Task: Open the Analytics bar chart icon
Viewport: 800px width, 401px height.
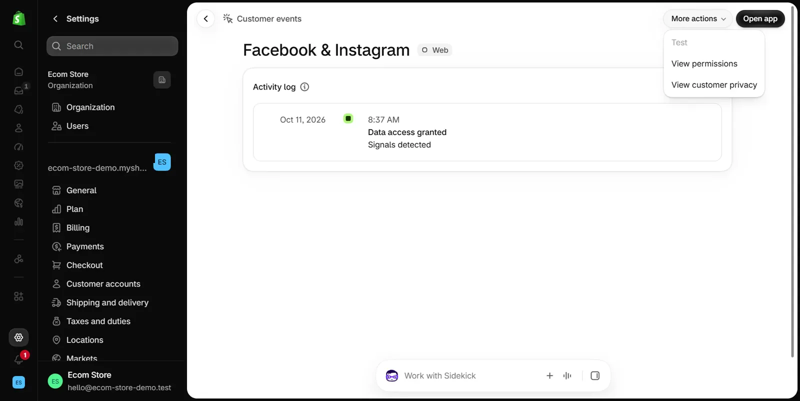Action: point(18,221)
